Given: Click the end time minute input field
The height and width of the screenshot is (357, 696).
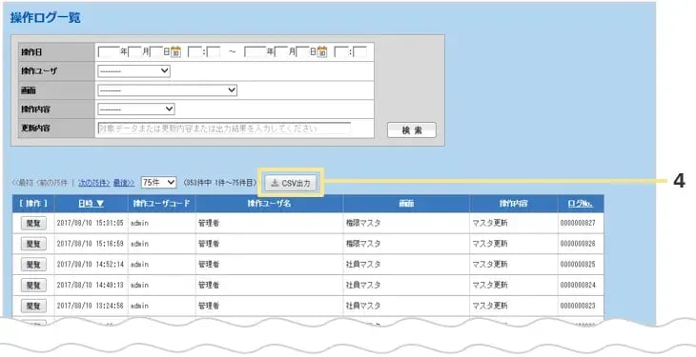Looking at the screenshot, I should 360,52.
